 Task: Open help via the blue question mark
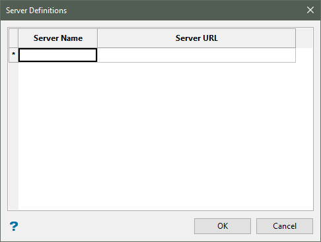14,226
